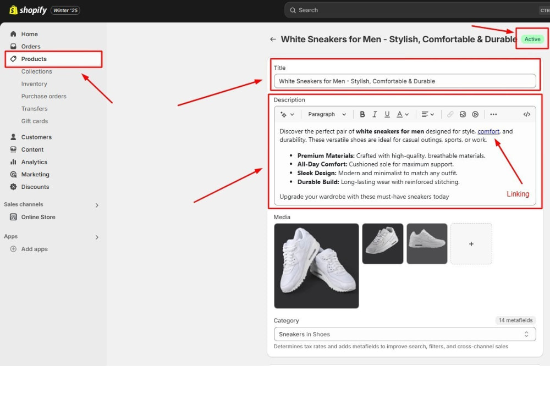The width and height of the screenshot is (550, 412).
Task: Go back using the arrow beside title
Action: (x=273, y=39)
